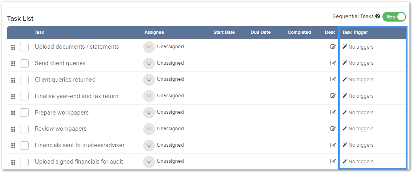
Task: Open the Client queries returned task name
Action: click(65, 80)
